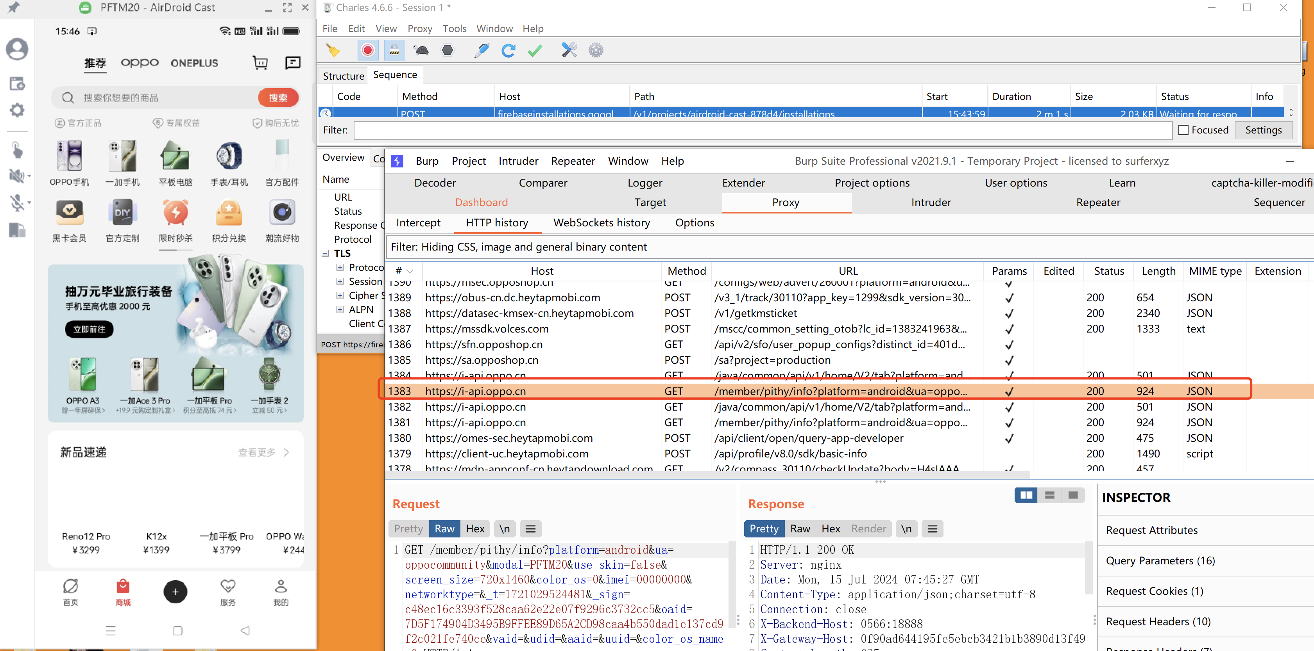The image size is (1314, 651).
Task: Open the Charles Tools menu
Action: (454, 28)
